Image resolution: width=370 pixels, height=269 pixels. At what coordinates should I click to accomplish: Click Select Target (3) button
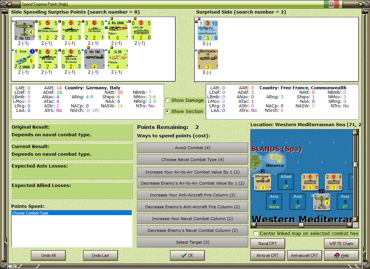192,242
